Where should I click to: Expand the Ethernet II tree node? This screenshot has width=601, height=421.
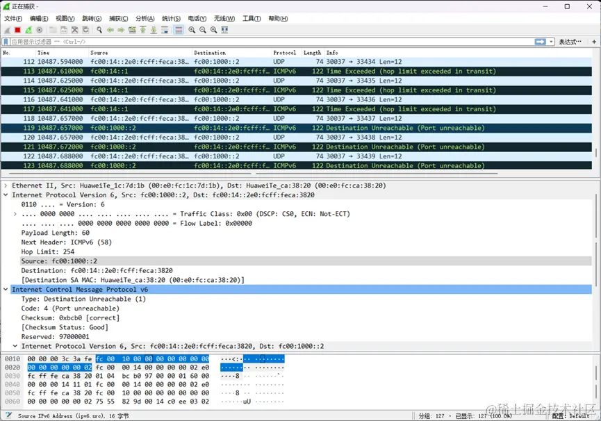click(6, 185)
